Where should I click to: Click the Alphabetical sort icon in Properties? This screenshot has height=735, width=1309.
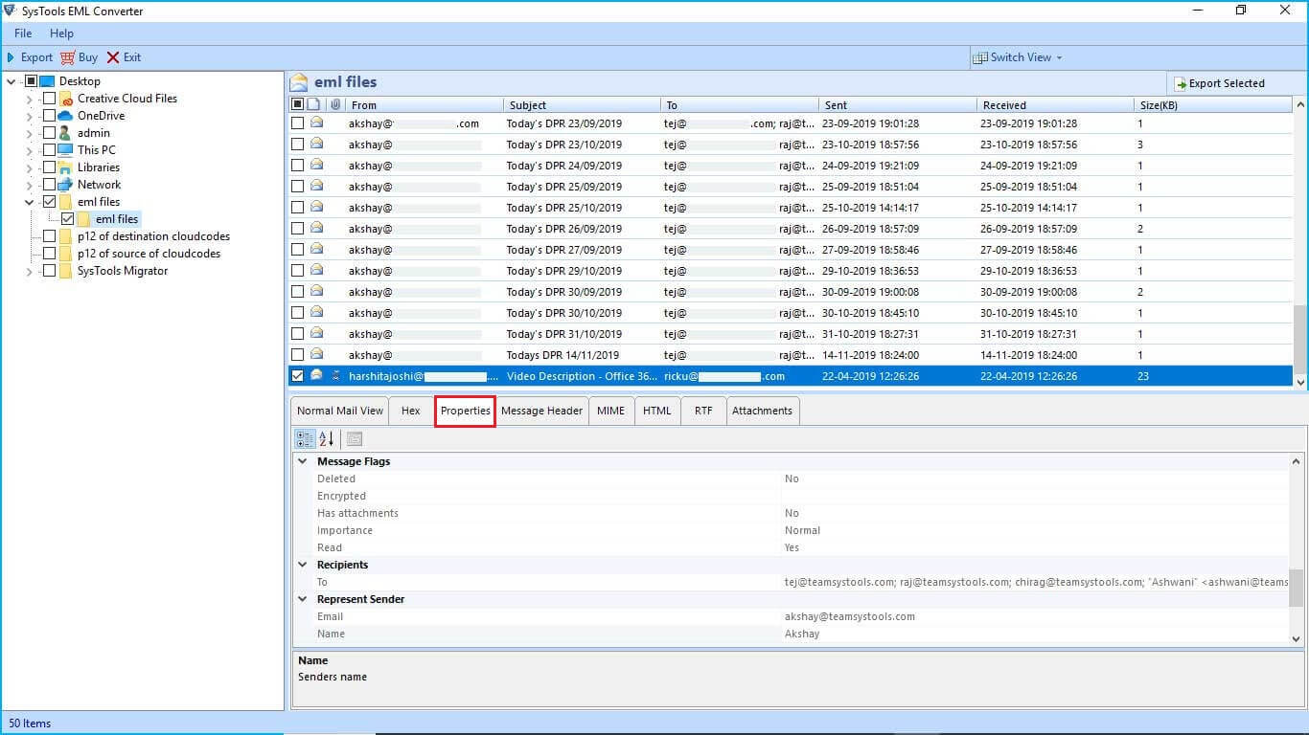click(x=327, y=438)
